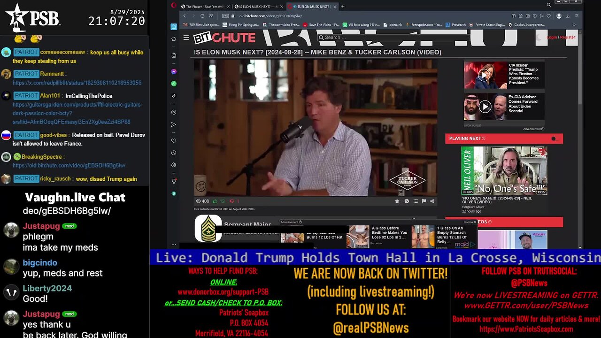Click the browser back arrow
The width and height of the screenshot is (601, 338).
185,16
